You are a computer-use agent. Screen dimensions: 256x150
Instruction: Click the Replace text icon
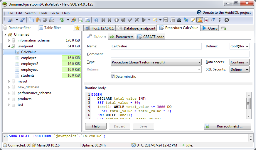click(x=186, y=20)
